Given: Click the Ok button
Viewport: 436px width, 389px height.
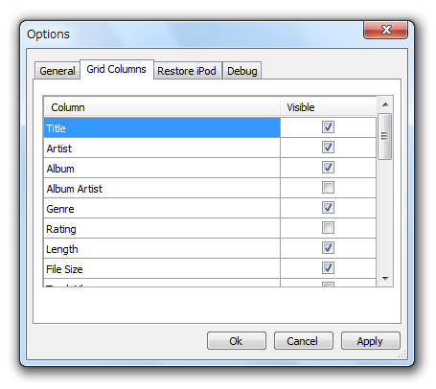Looking at the screenshot, I should click(x=237, y=341).
